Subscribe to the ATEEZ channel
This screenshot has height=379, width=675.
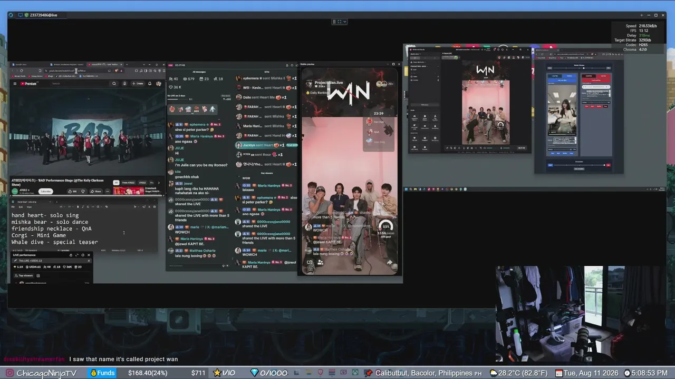tap(46, 191)
